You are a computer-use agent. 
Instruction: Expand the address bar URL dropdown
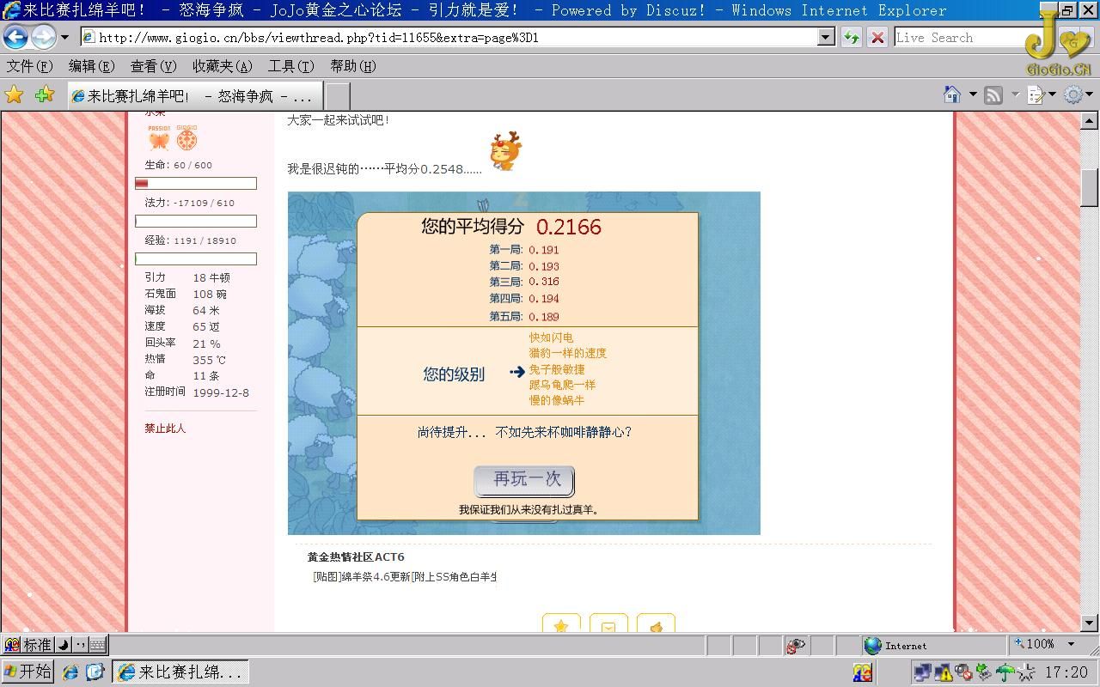(826, 37)
